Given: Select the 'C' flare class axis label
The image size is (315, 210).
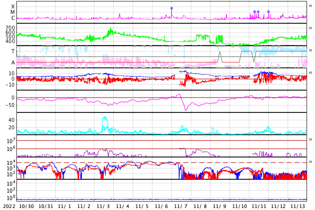Looking at the screenshot, I should (x=13, y=18).
